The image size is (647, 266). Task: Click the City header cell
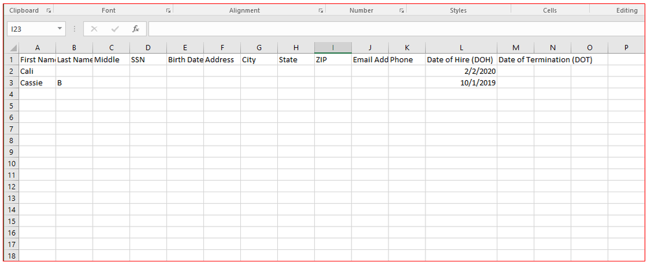point(259,60)
